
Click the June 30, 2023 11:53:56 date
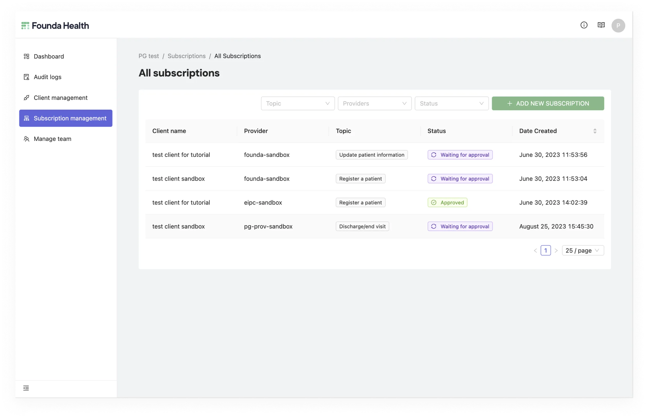pos(553,155)
